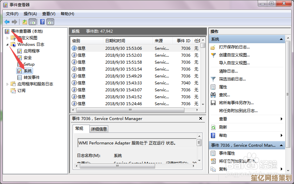
Task: Click the up-one-level folder toolbar icon
Action: coord(25,22)
